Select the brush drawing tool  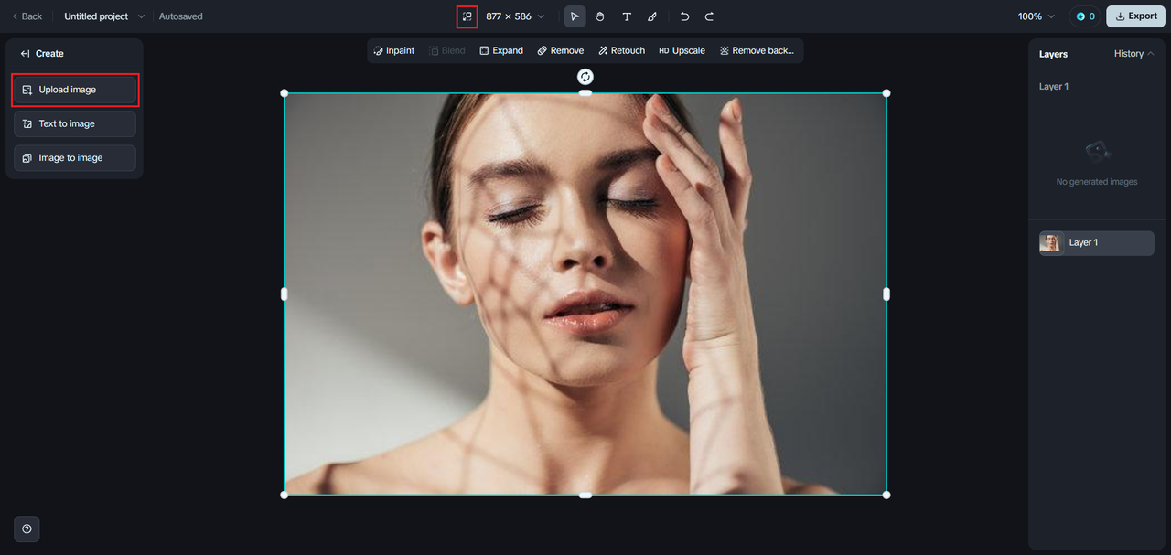tap(652, 16)
